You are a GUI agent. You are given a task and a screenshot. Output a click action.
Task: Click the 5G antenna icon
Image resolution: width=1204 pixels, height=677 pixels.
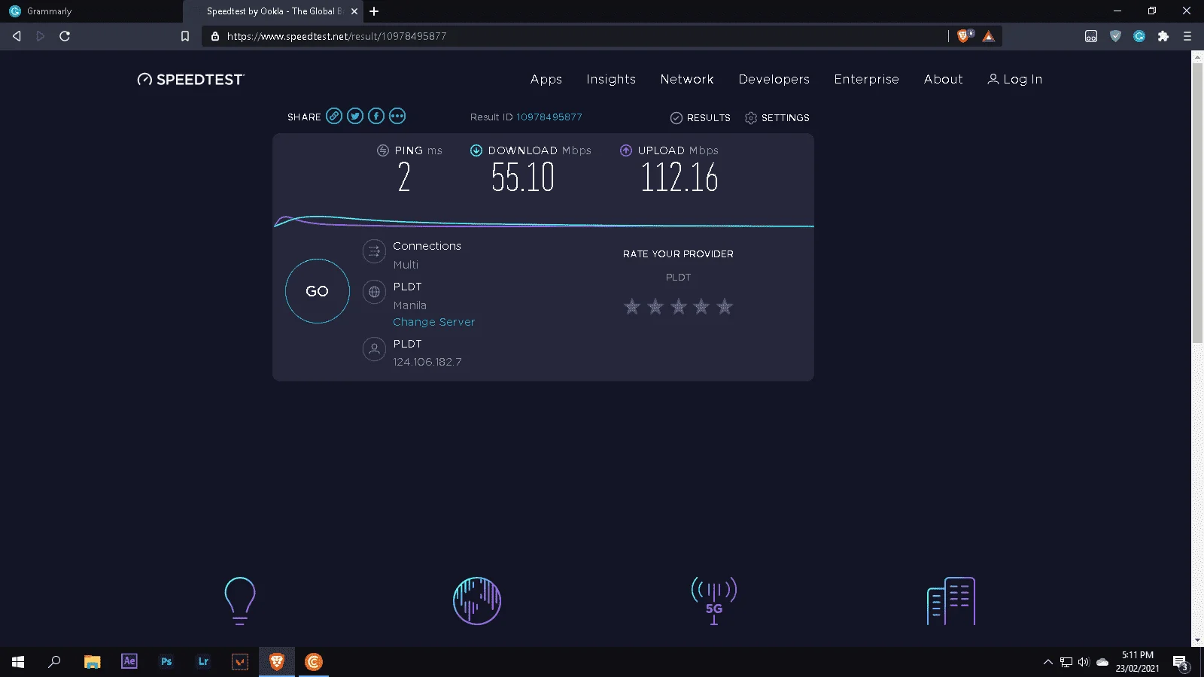(714, 601)
